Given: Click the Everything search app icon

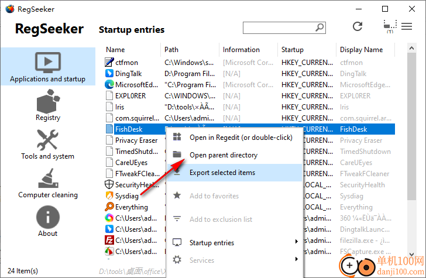Looking at the screenshot, I should [x=109, y=207].
